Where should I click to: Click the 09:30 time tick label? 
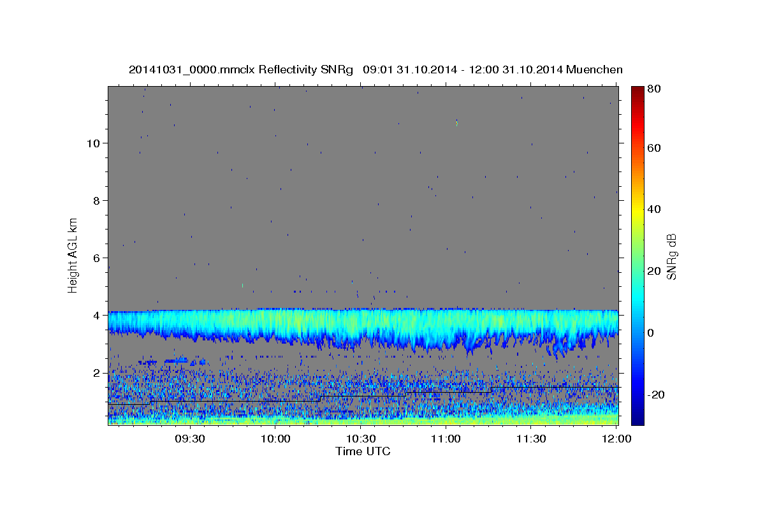click(x=190, y=439)
